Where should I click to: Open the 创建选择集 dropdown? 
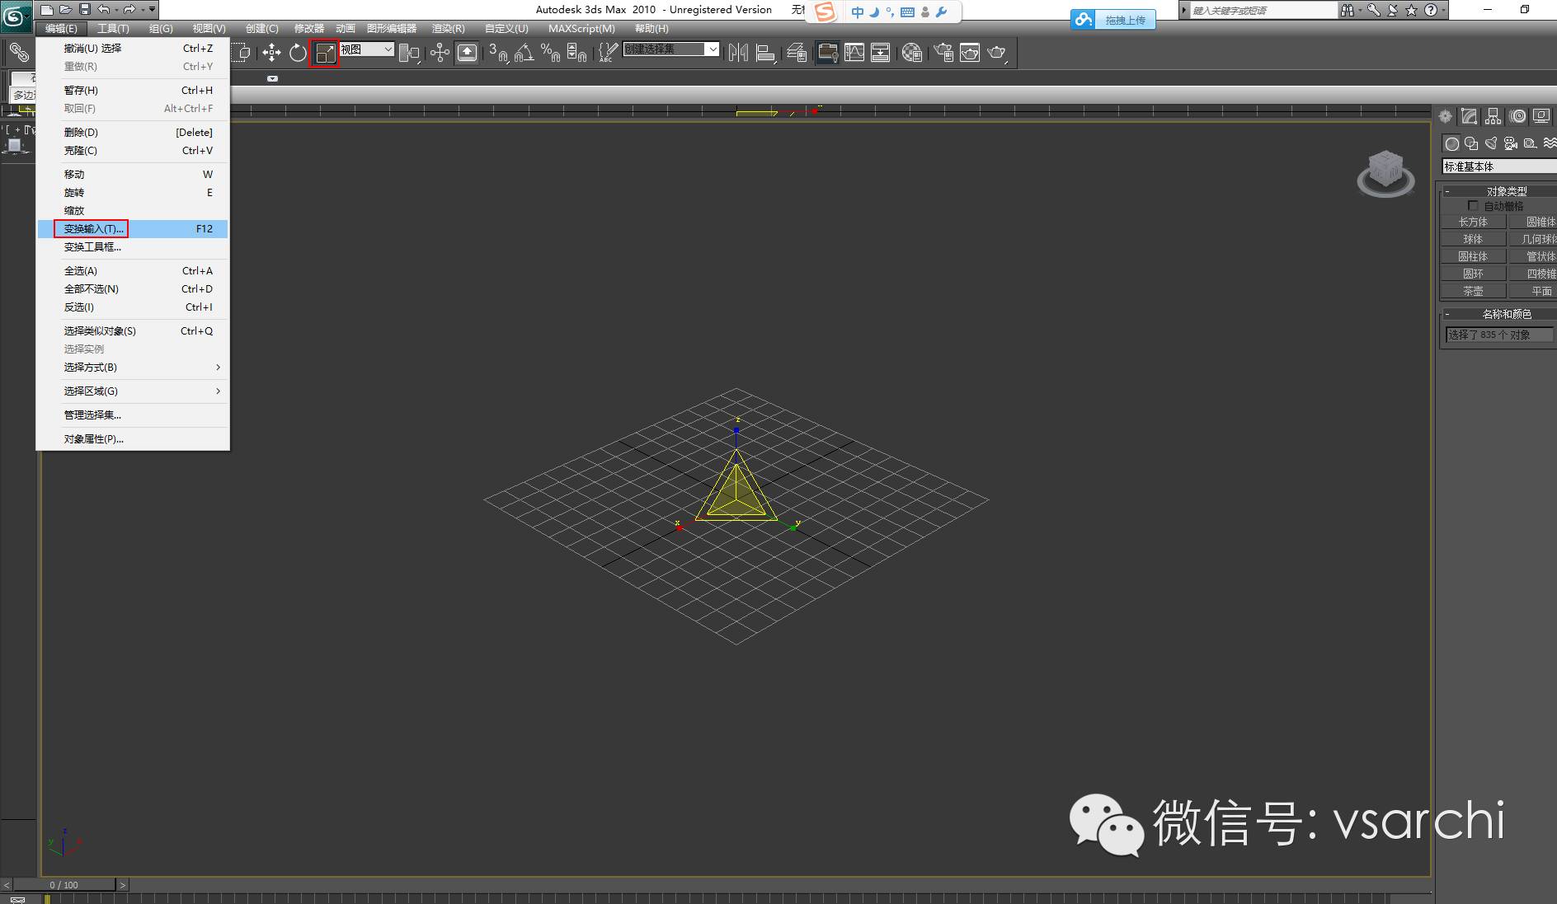tap(670, 49)
